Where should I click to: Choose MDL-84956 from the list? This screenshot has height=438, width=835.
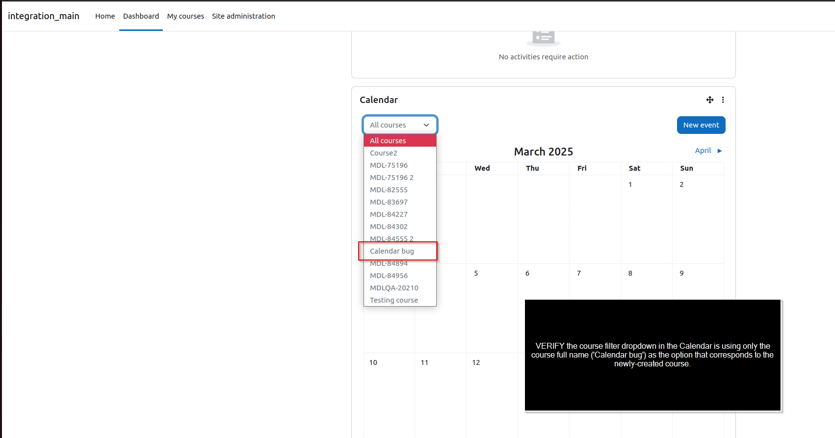400,276
